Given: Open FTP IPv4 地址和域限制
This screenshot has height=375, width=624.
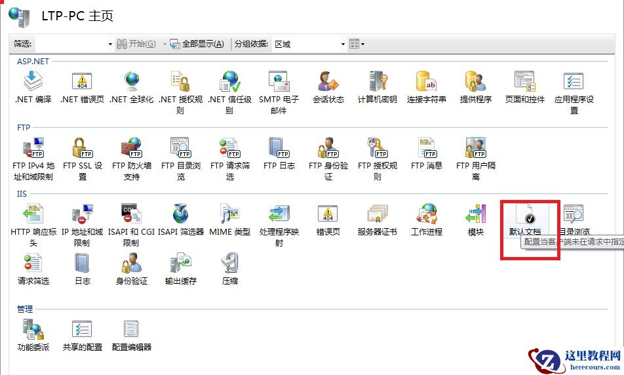Looking at the screenshot, I should point(33,159).
